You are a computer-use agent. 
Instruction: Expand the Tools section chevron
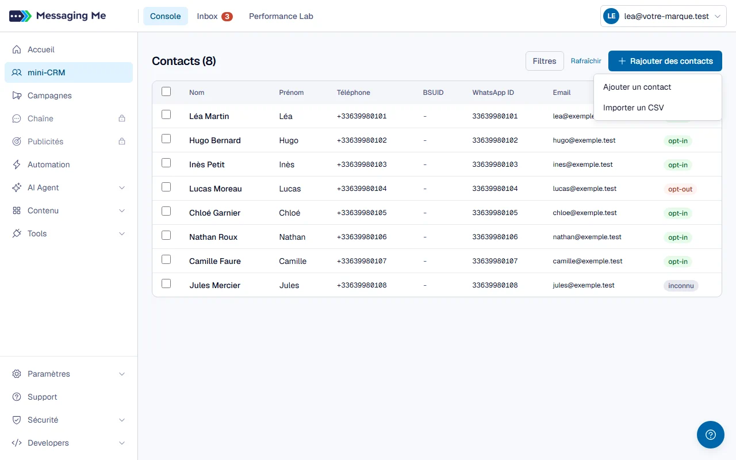122,233
